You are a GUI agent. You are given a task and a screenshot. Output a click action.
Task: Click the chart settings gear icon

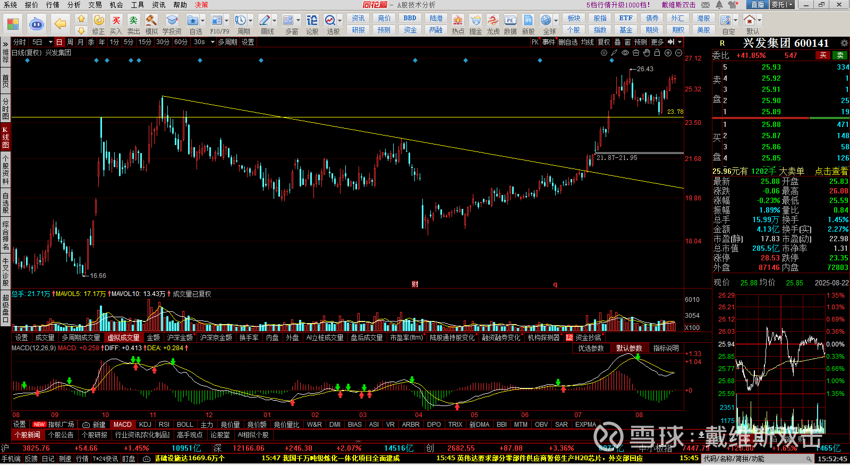tap(604, 53)
